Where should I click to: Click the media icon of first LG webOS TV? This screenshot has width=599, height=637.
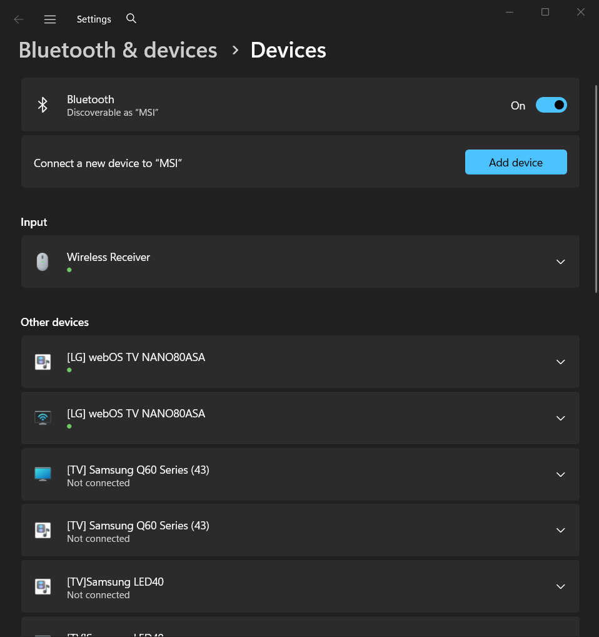43,362
